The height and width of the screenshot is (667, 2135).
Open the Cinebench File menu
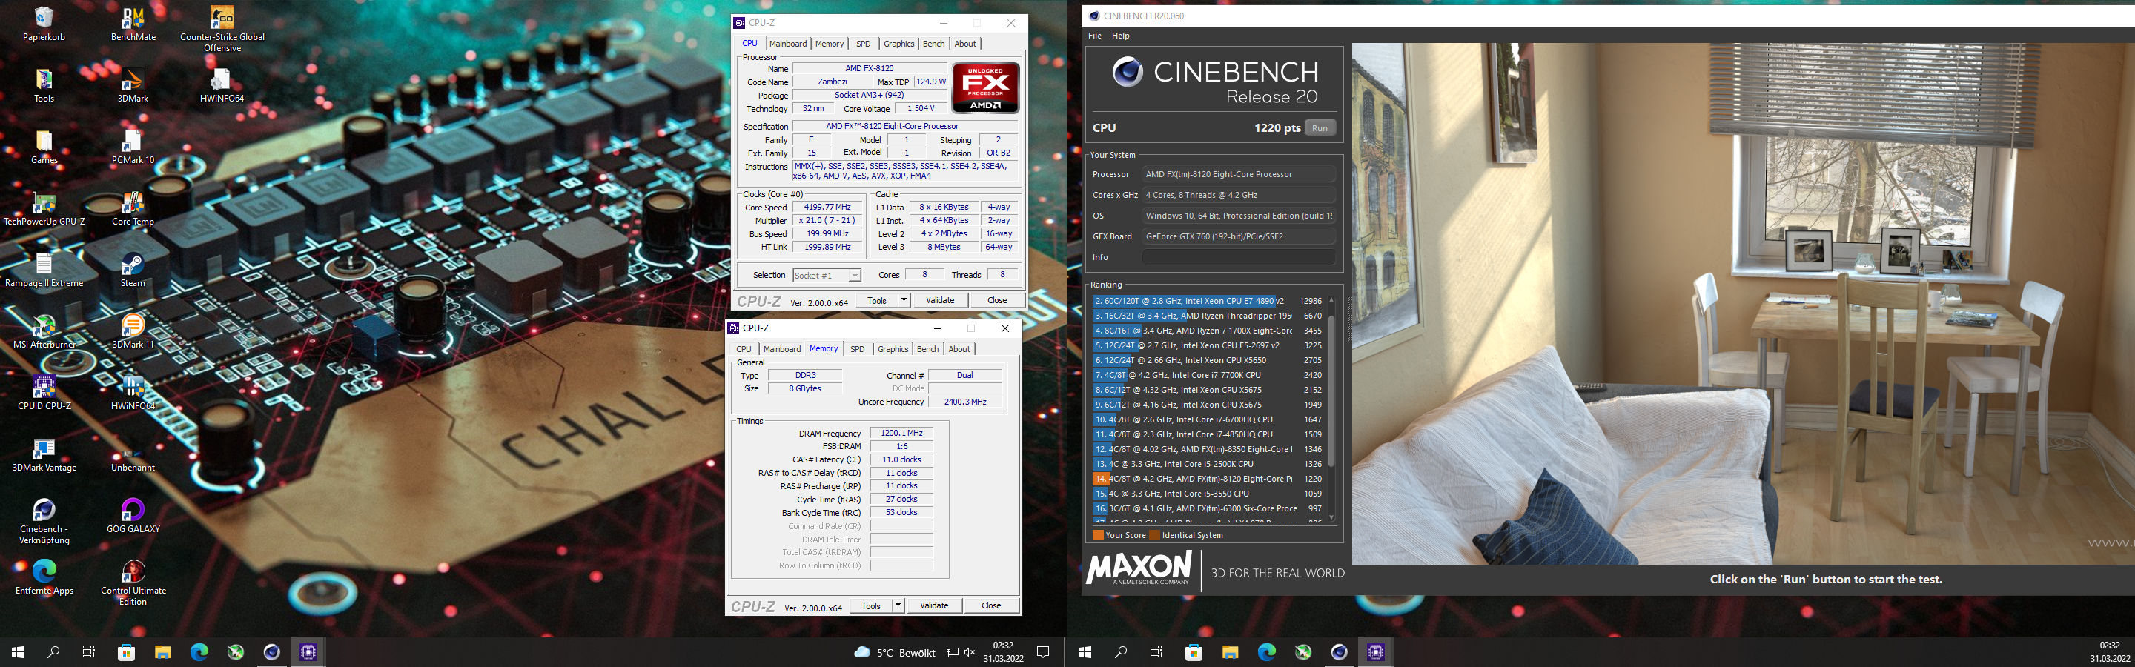[1095, 36]
